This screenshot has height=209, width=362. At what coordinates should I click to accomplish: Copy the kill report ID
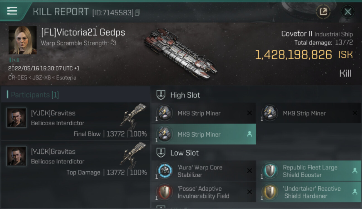tap(137, 13)
